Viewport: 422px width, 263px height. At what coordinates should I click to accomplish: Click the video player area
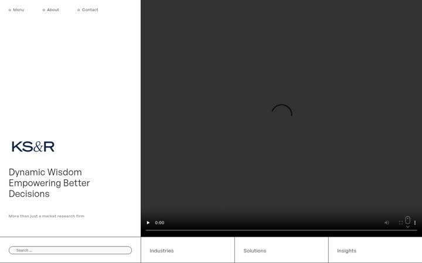point(281,118)
